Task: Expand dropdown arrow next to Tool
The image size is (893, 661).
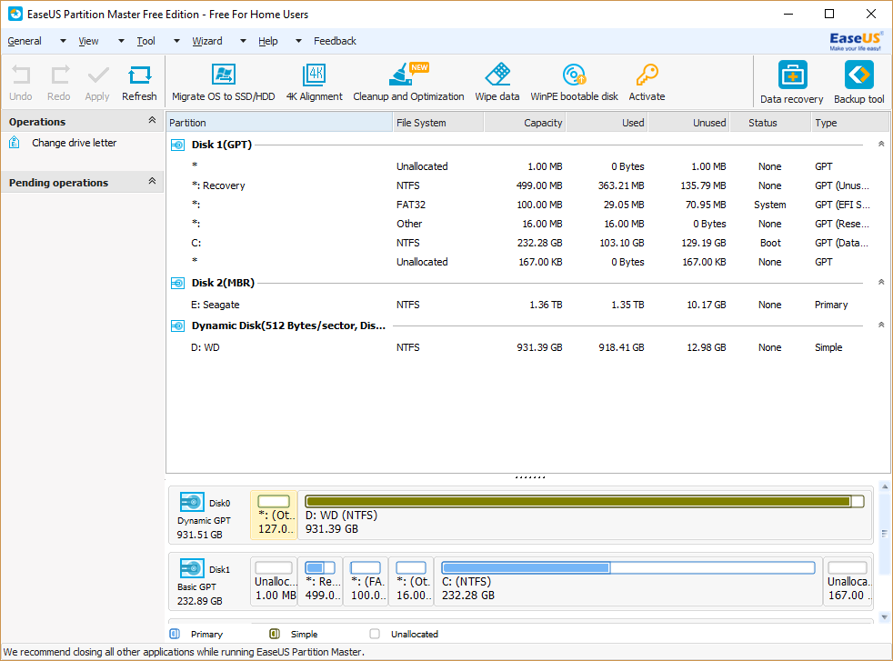Action: tap(176, 41)
